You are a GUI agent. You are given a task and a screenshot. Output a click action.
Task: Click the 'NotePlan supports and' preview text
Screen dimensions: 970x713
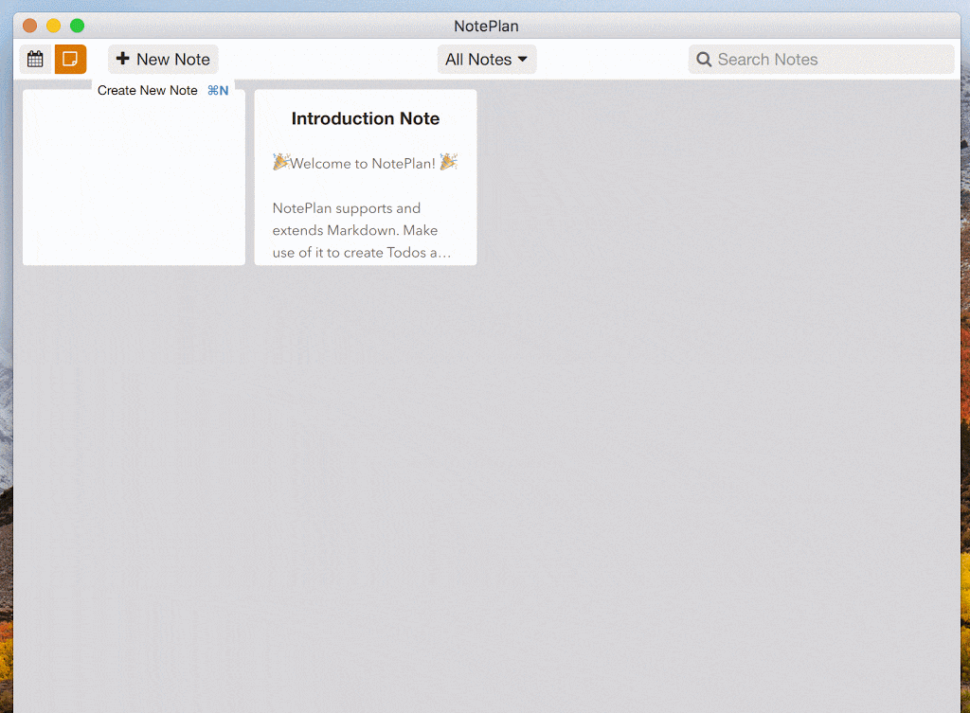347,208
